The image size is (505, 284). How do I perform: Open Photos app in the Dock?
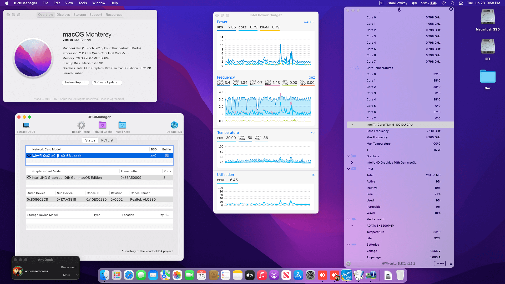[177, 275]
